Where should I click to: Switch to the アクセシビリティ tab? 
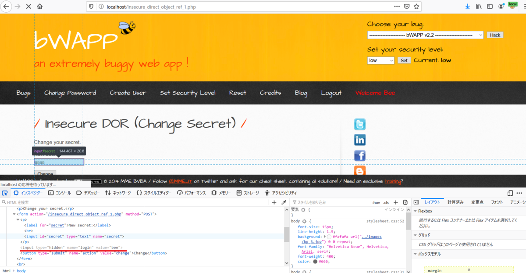281,193
